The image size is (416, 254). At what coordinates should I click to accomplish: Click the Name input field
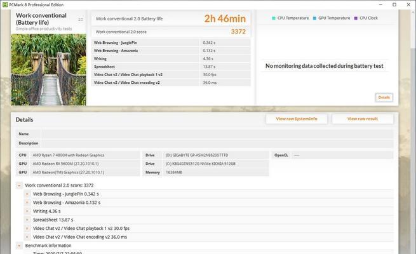click(217, 134)
